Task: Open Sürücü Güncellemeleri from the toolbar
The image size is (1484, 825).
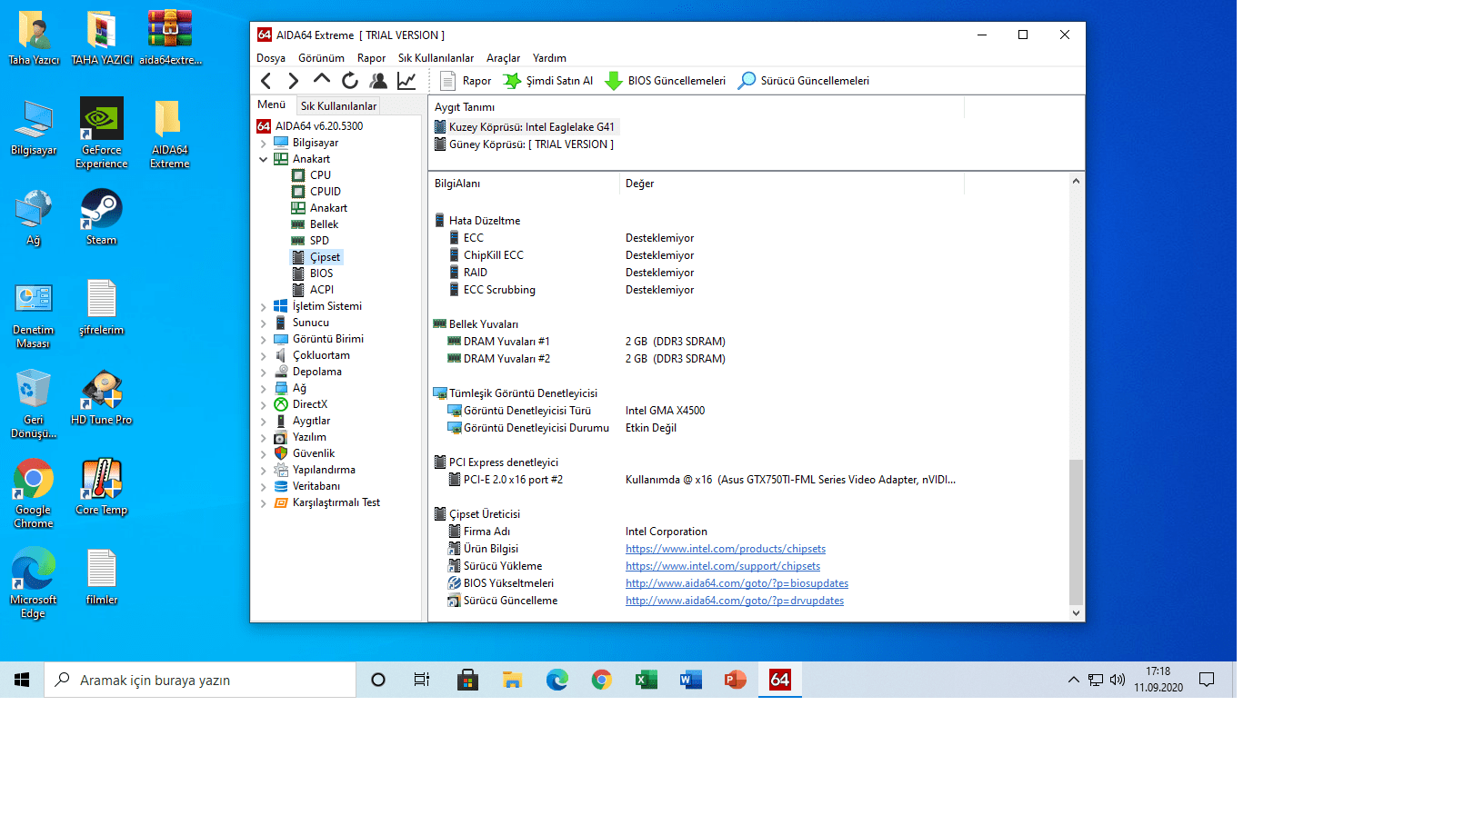Action: (803, 81)
